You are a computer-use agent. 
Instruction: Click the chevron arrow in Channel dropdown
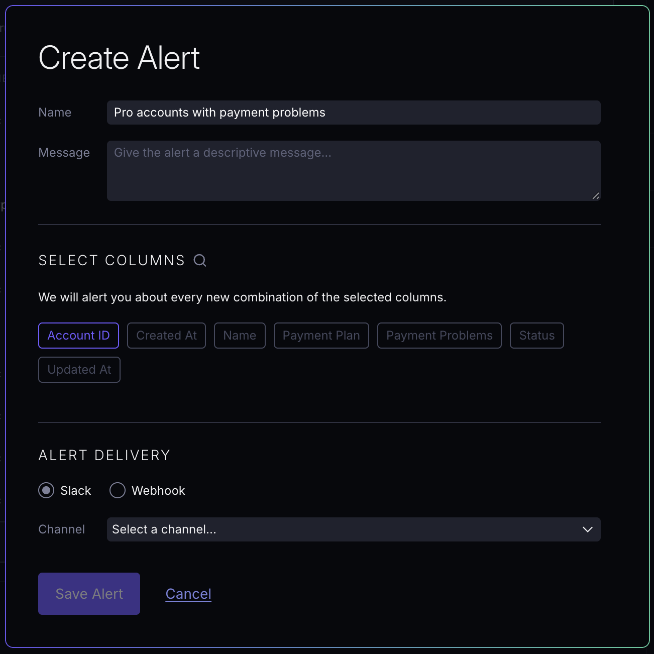point(587,529)
